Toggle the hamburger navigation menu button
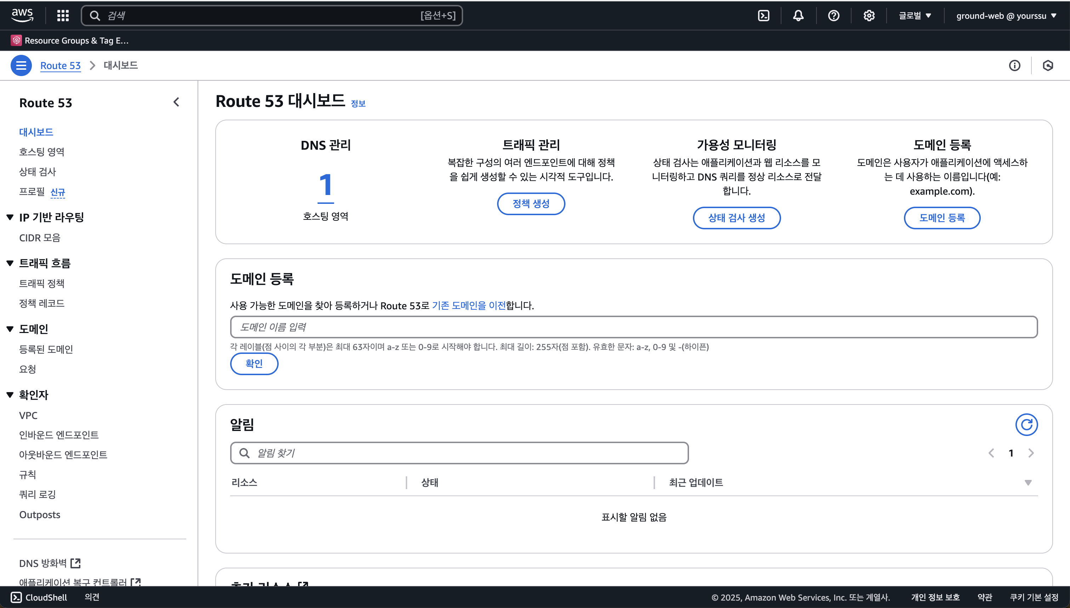 [x=21, y=65]
